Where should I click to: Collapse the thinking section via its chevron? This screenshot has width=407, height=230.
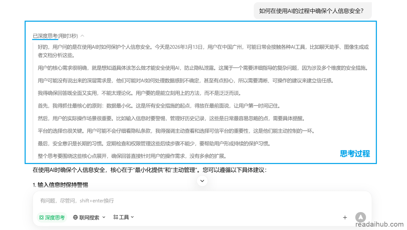(x=82, y=36)
